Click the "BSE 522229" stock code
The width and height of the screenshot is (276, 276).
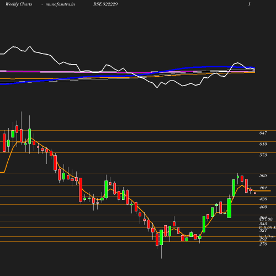point(105,4)
